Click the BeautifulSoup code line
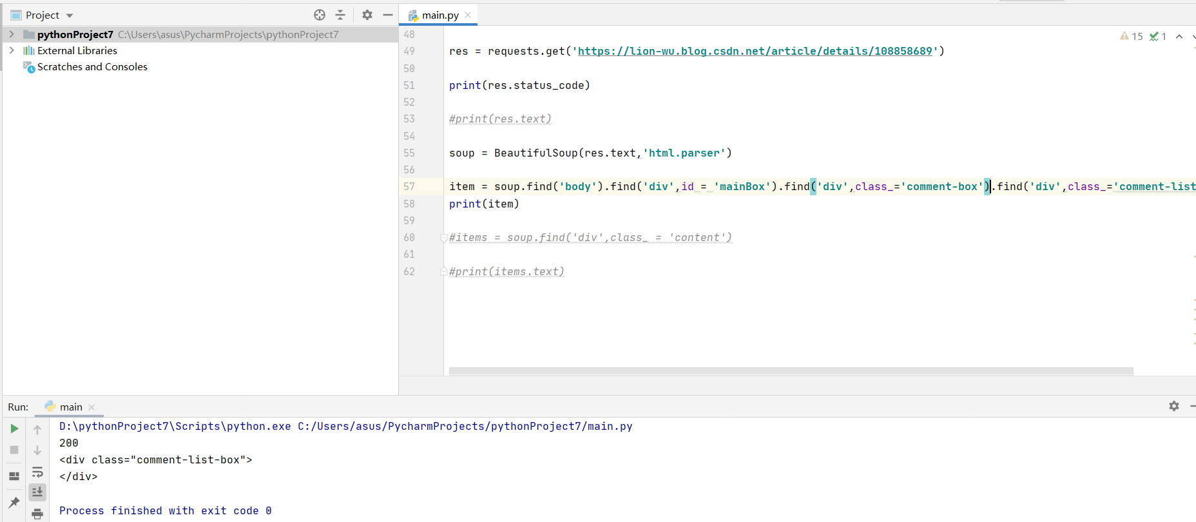 [590, 153]
